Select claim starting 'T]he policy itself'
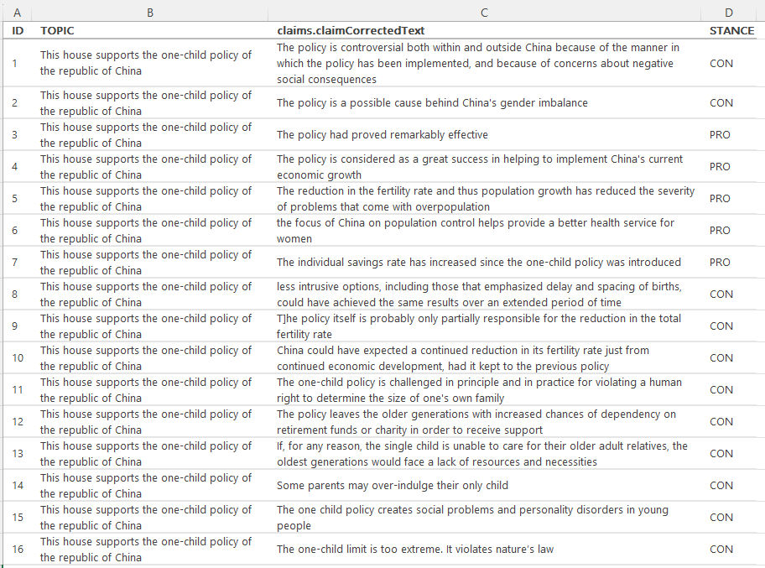 (x=484, y=326)
